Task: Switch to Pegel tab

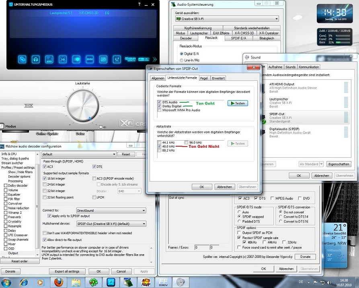Action: tap(204, 78)
